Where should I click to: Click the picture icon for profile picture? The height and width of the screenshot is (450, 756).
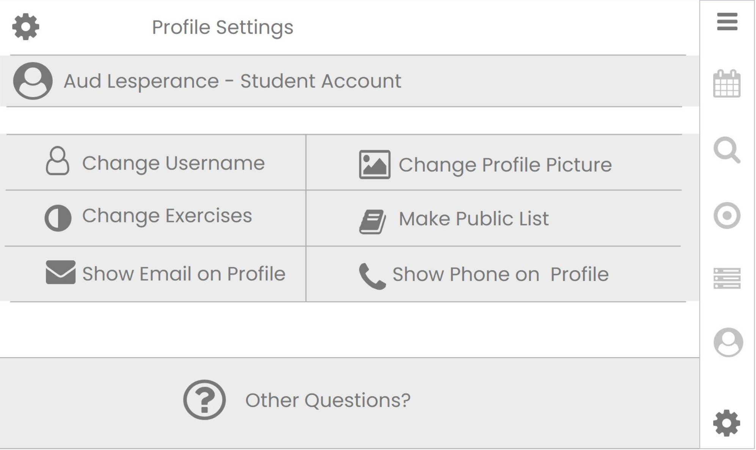click(x=374, y=164)
